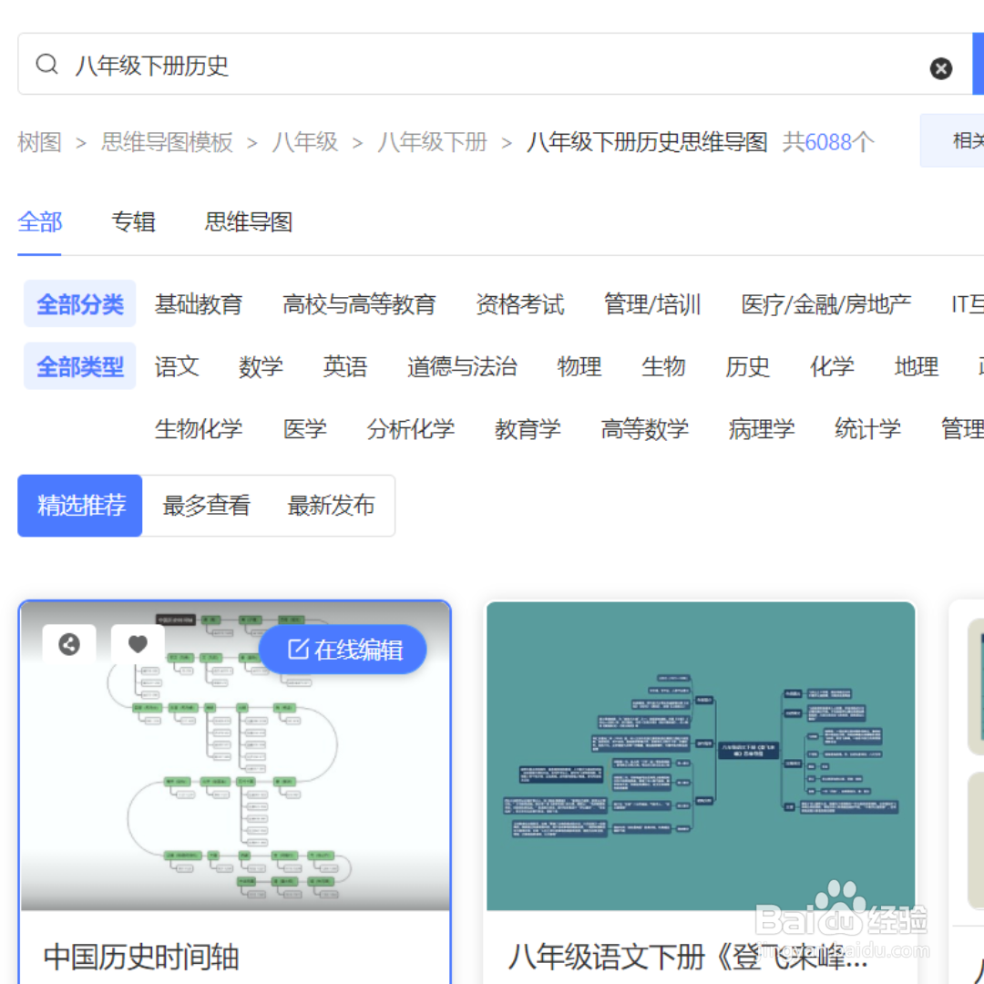Filter by 高等数学 subject

tap(644, 429)
